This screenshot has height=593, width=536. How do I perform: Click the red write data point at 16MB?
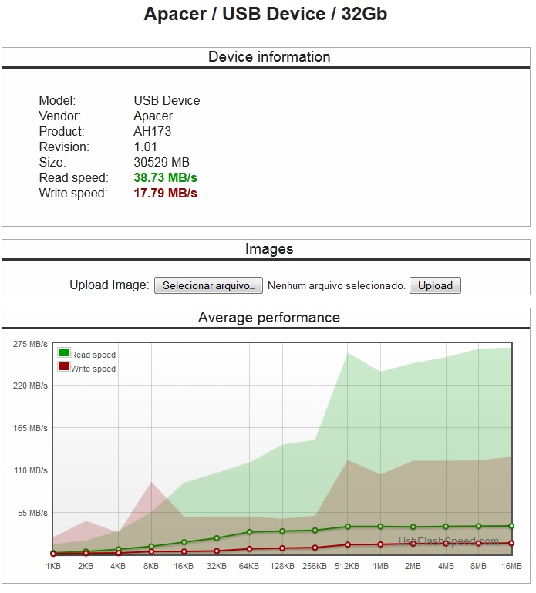[511, 543]
